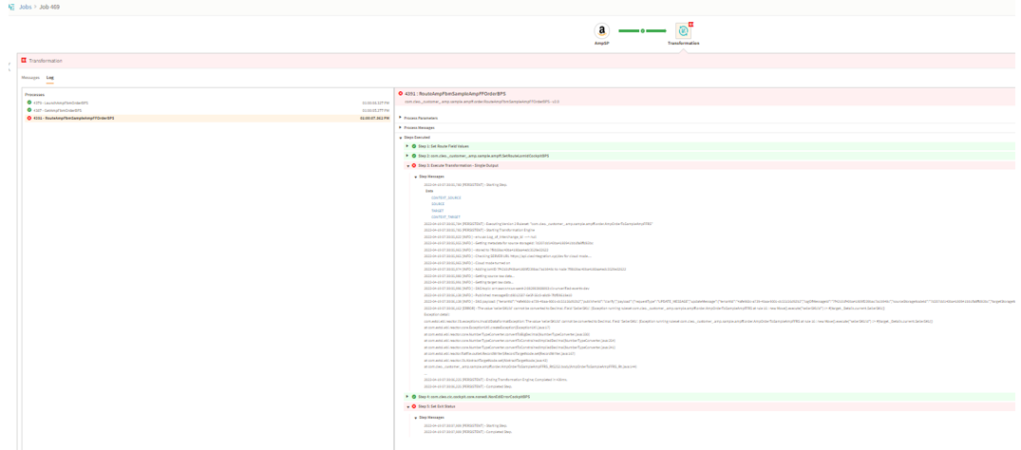Click red error icon on Step 5
The height and width of the screenshot is (450, 1021).
pos(414,406)
